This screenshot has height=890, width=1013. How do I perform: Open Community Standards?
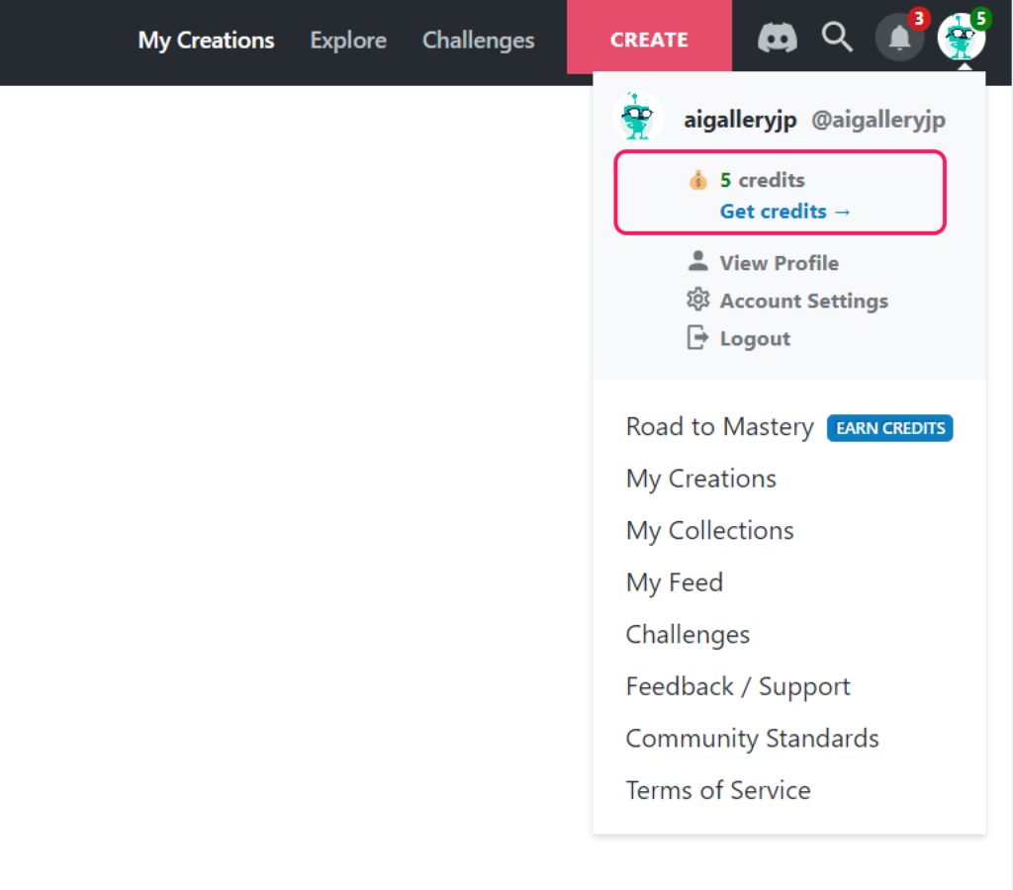point(752,739)
